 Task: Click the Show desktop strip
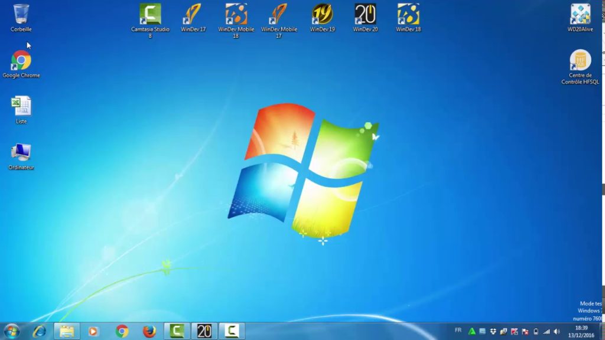tap(602, 331)
